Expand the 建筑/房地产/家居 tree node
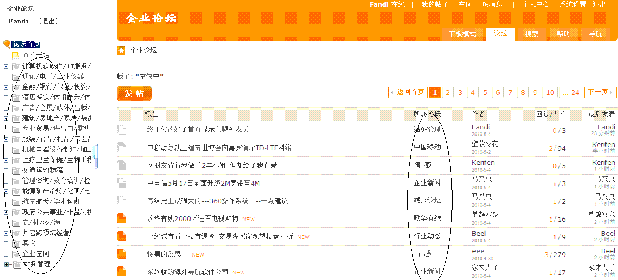The width and height of the screenshot is (618, 280). (x=6, y=118)
